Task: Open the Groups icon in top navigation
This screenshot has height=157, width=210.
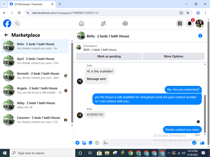Action: pos(125,23)
